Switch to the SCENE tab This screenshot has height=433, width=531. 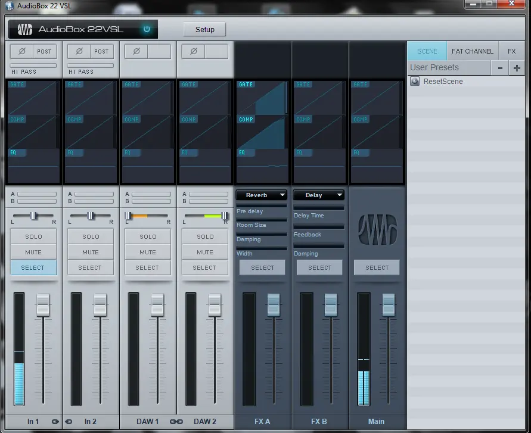coord(427,51)
